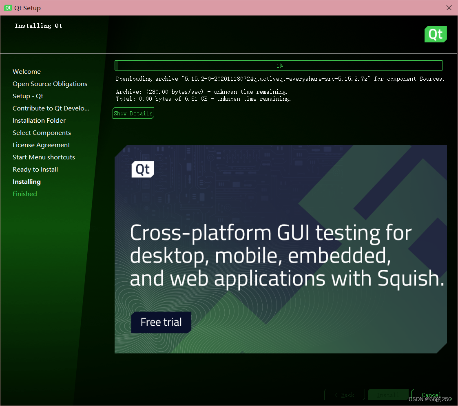Click the Free trial banner button
The width and height of the screenshot is (458, 406).
click(x=161, y=322)
